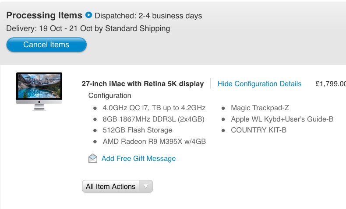Open the iMac product thumbnail image
Image resolution: width=346 pixels, height=209 pixels.
point(39,91)
